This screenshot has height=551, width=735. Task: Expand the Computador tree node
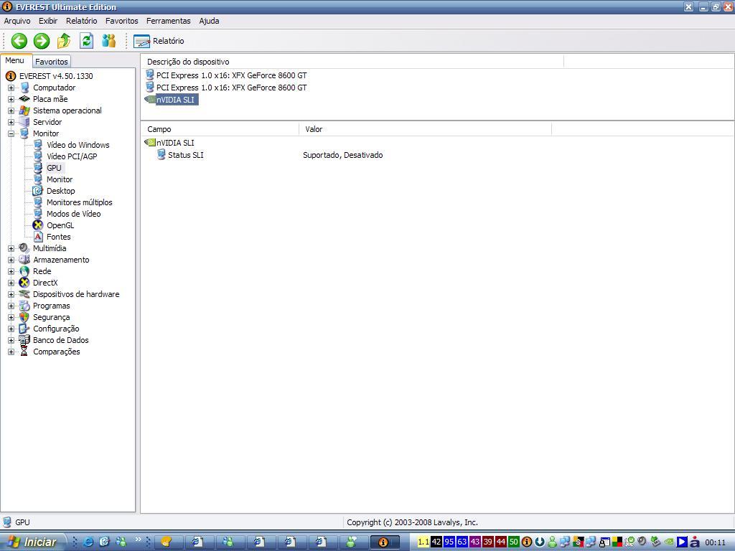pyautogui.click(x=11, y=88)
